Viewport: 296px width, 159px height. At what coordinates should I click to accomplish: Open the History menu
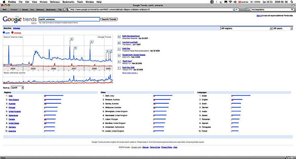[x=43, y=2]
